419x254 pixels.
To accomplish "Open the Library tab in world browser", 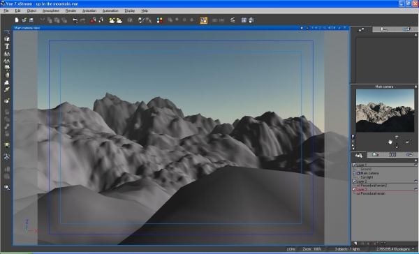I will (x=392, y=155).
